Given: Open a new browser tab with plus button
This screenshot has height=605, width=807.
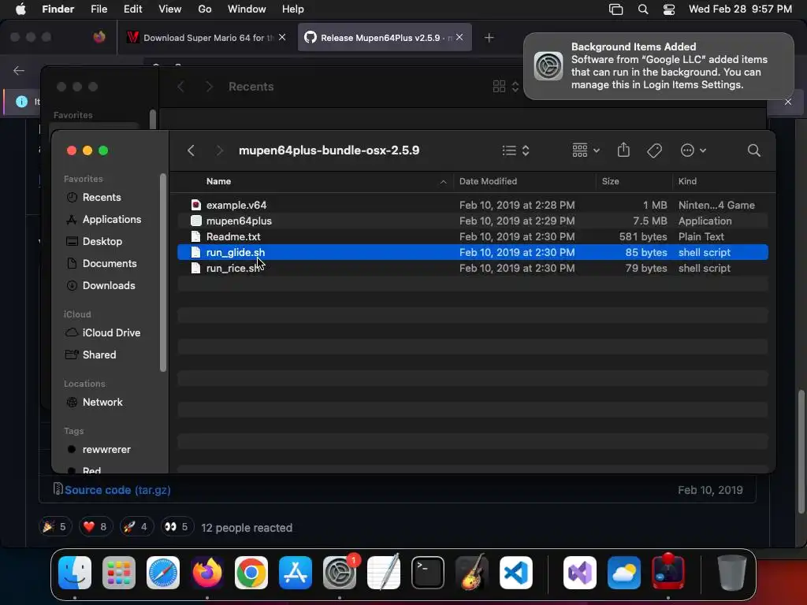Looking at the screenshot, I should click(489, 38).
